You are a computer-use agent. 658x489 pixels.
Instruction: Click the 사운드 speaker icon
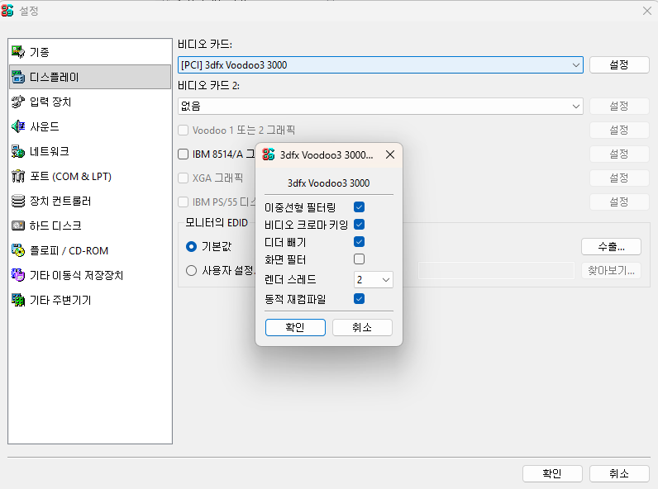click(x=18, y=126)
